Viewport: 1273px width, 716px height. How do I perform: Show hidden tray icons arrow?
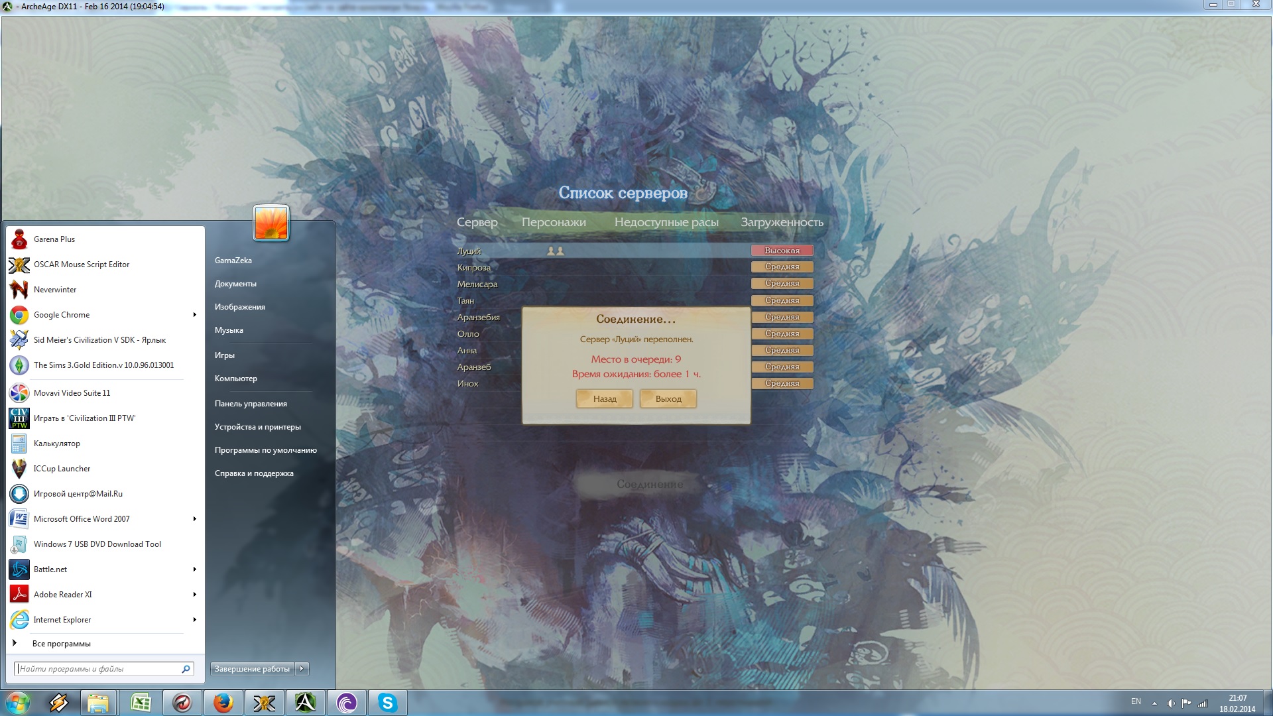[1154, 703]
